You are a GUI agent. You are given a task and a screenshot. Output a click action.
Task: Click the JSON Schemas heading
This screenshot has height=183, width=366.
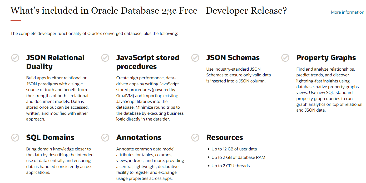233,58
